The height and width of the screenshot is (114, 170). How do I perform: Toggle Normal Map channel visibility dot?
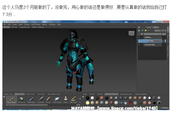(139, 45)
